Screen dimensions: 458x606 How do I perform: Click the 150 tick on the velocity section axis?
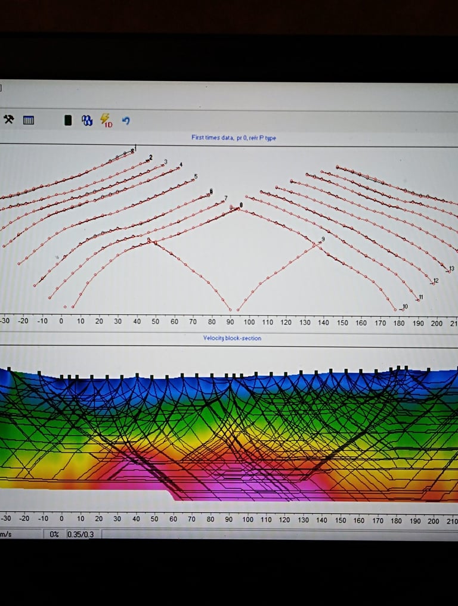coord(341,521)
